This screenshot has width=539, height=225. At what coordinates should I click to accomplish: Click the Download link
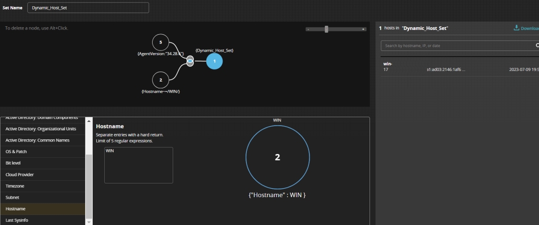click(x=529, y=28)
